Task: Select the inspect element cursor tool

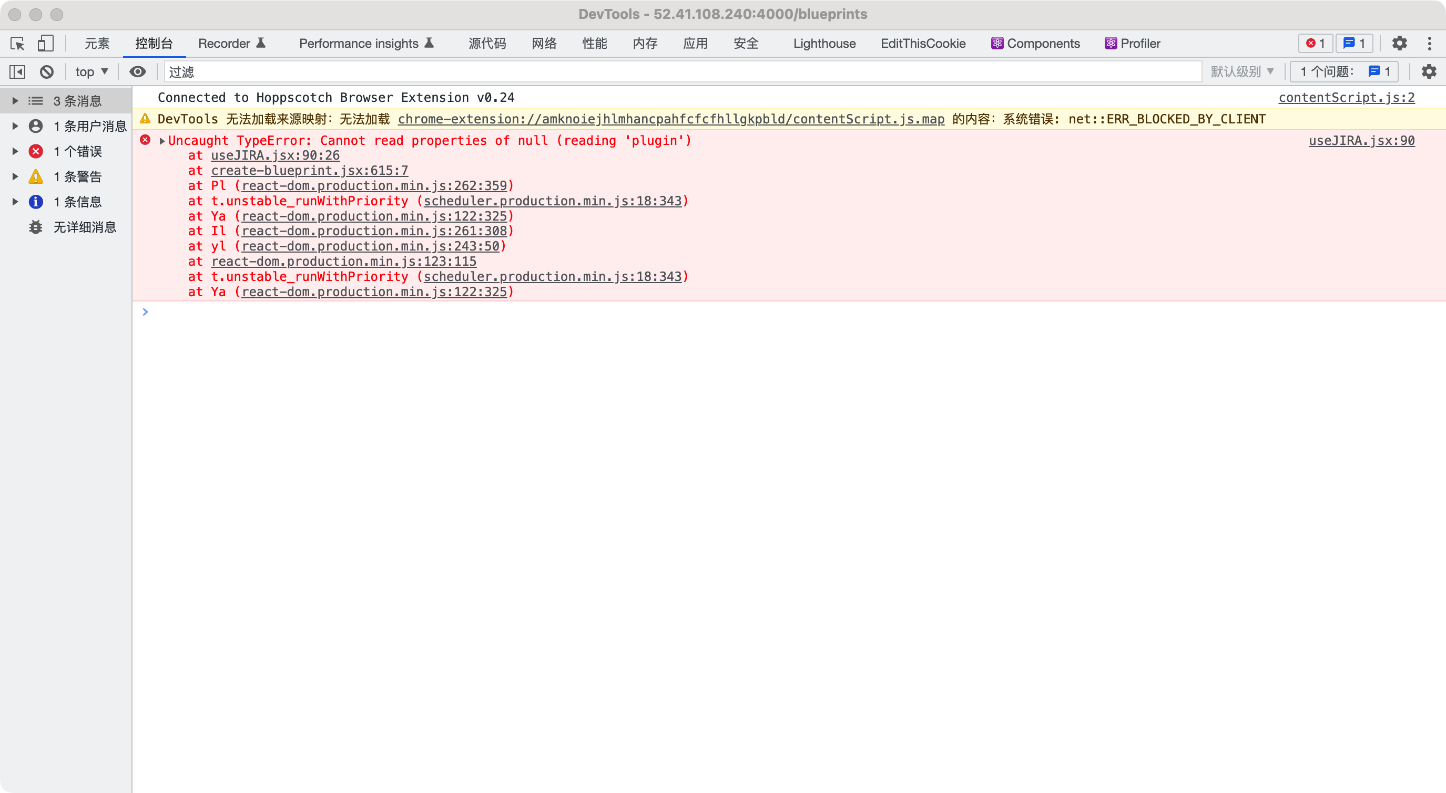Action: click(x=18, y=43)
